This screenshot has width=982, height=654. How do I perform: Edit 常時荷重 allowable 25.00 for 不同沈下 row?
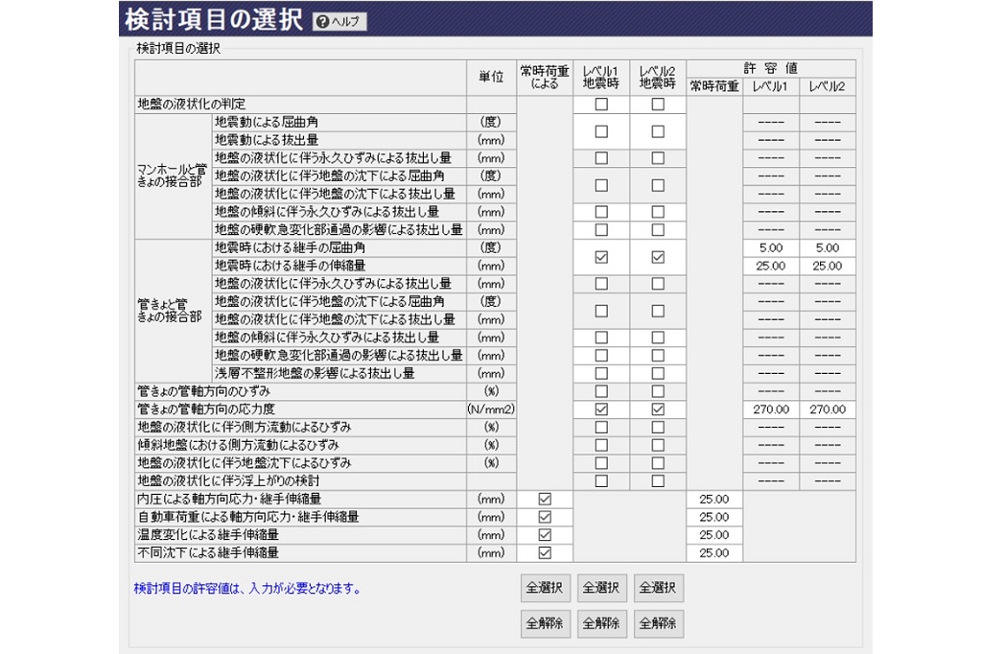pos(714,553)
